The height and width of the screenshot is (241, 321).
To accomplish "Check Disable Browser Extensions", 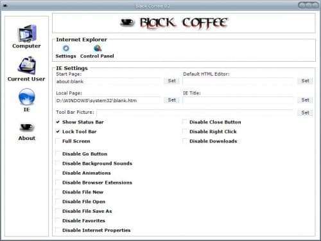I will (x=58, y=183).
